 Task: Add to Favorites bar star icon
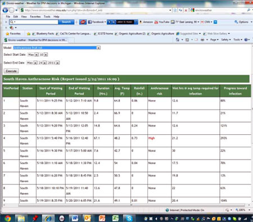pyautogui.click(x=29, y=34)
